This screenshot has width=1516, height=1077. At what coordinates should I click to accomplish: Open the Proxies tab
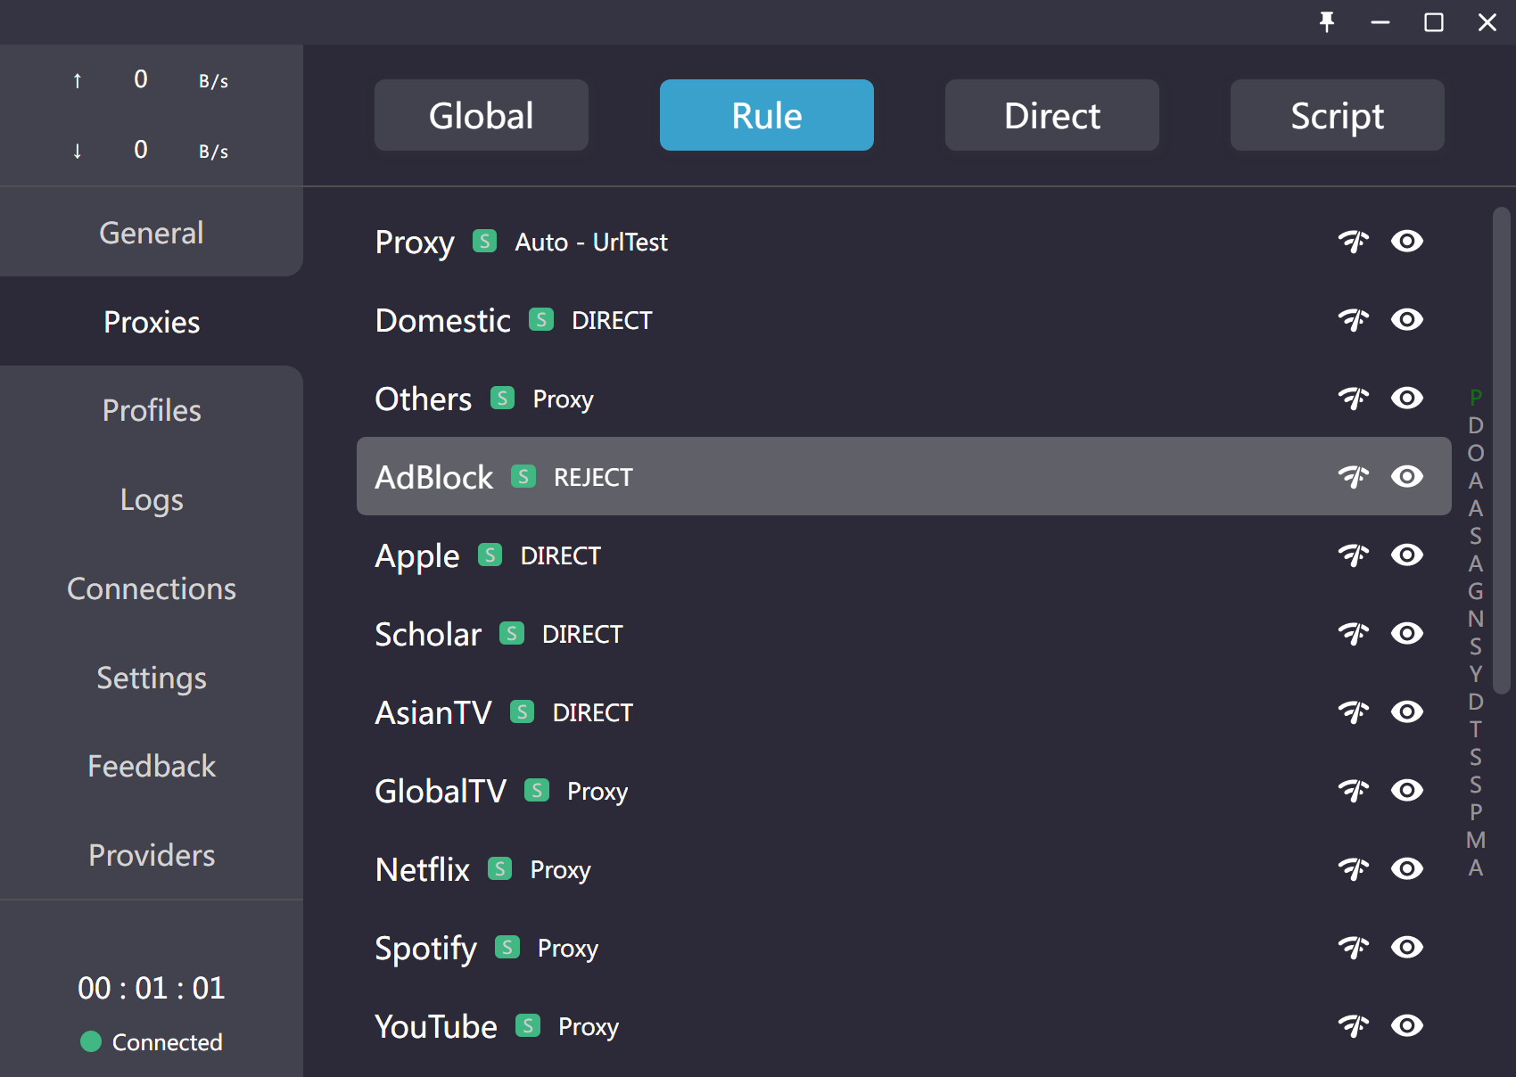pyautogui.click(x=152, y=322)
